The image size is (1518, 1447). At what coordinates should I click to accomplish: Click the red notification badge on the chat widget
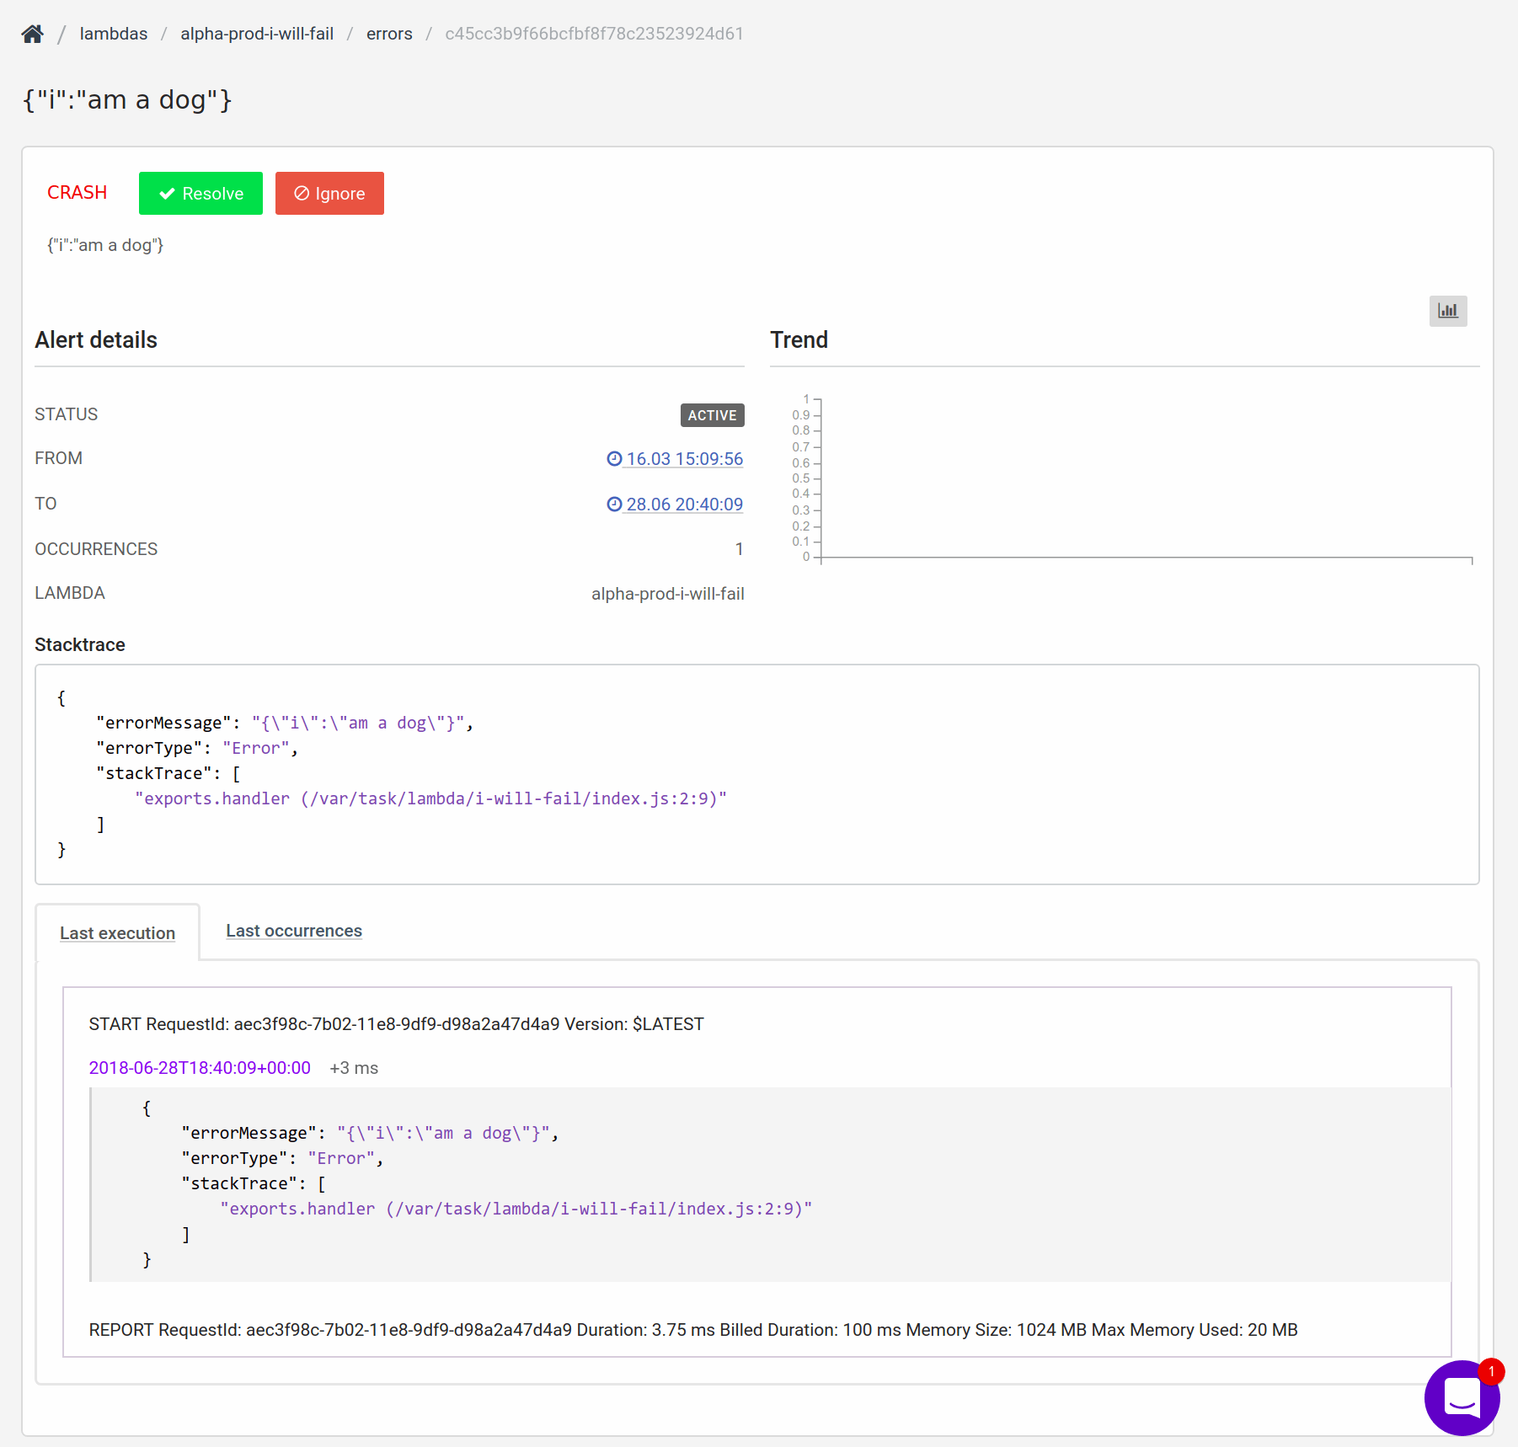[1491, 1371]
